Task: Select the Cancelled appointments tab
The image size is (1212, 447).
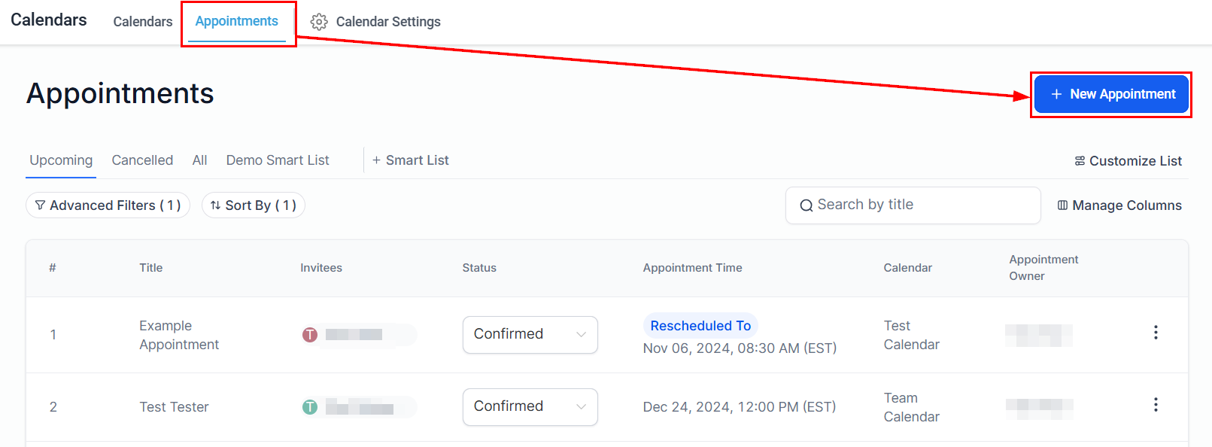Action: (x=142, y=160)
